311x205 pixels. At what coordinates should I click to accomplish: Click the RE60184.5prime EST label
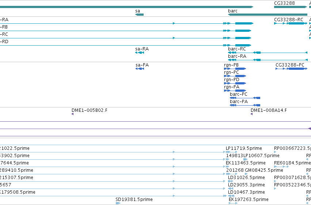click(293, 163)
